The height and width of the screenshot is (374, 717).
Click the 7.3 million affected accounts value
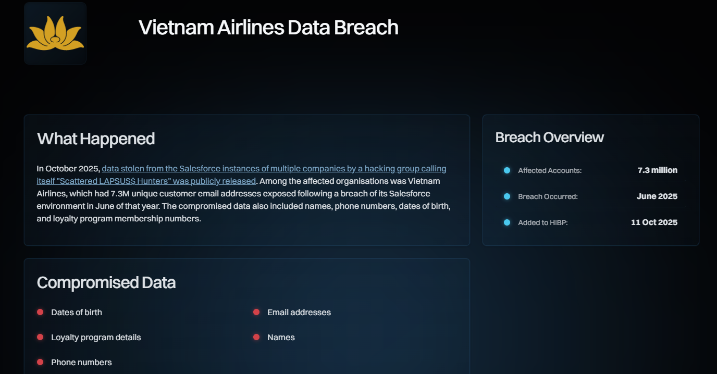[x=657, y=170]
